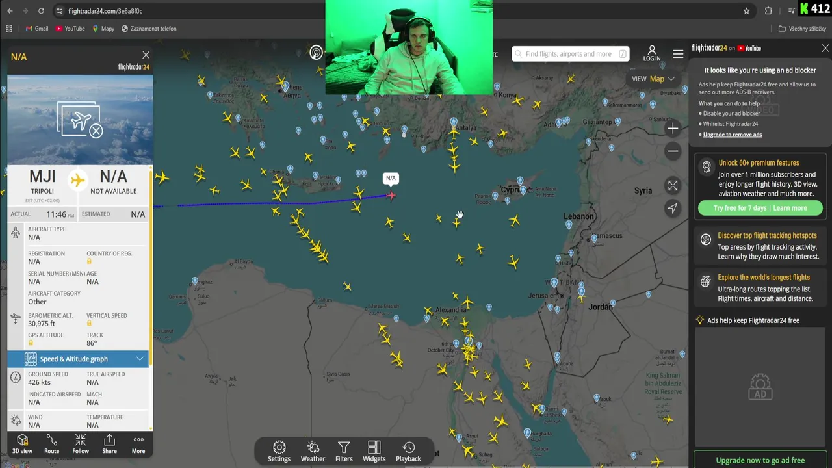Click the locked GPS Altitude icon
Screen dimensions: 832x468
pyautogui.click(x=31, y=343)
